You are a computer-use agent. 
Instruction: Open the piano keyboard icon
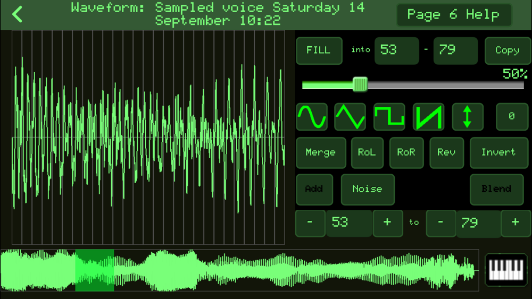click(x=506, y=270)
